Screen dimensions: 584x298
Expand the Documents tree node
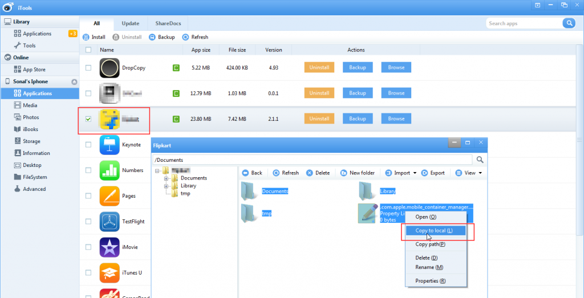(167, 178)
